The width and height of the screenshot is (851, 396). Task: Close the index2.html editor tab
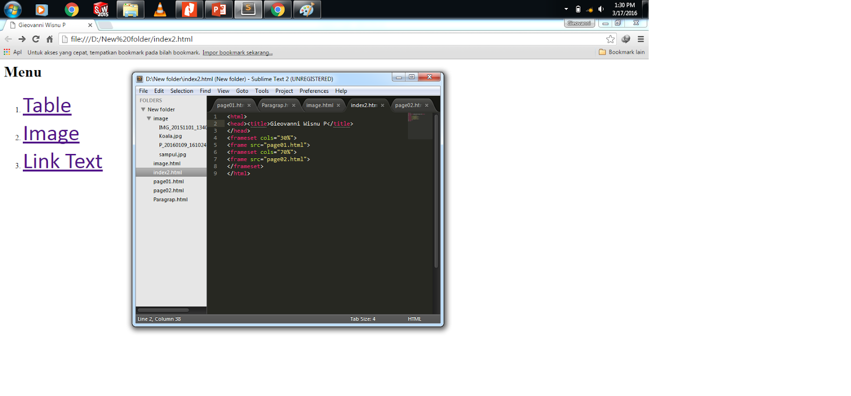(x=382, y=105)
